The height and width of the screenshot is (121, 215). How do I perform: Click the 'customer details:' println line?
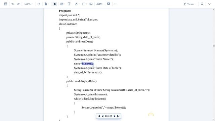97,54
